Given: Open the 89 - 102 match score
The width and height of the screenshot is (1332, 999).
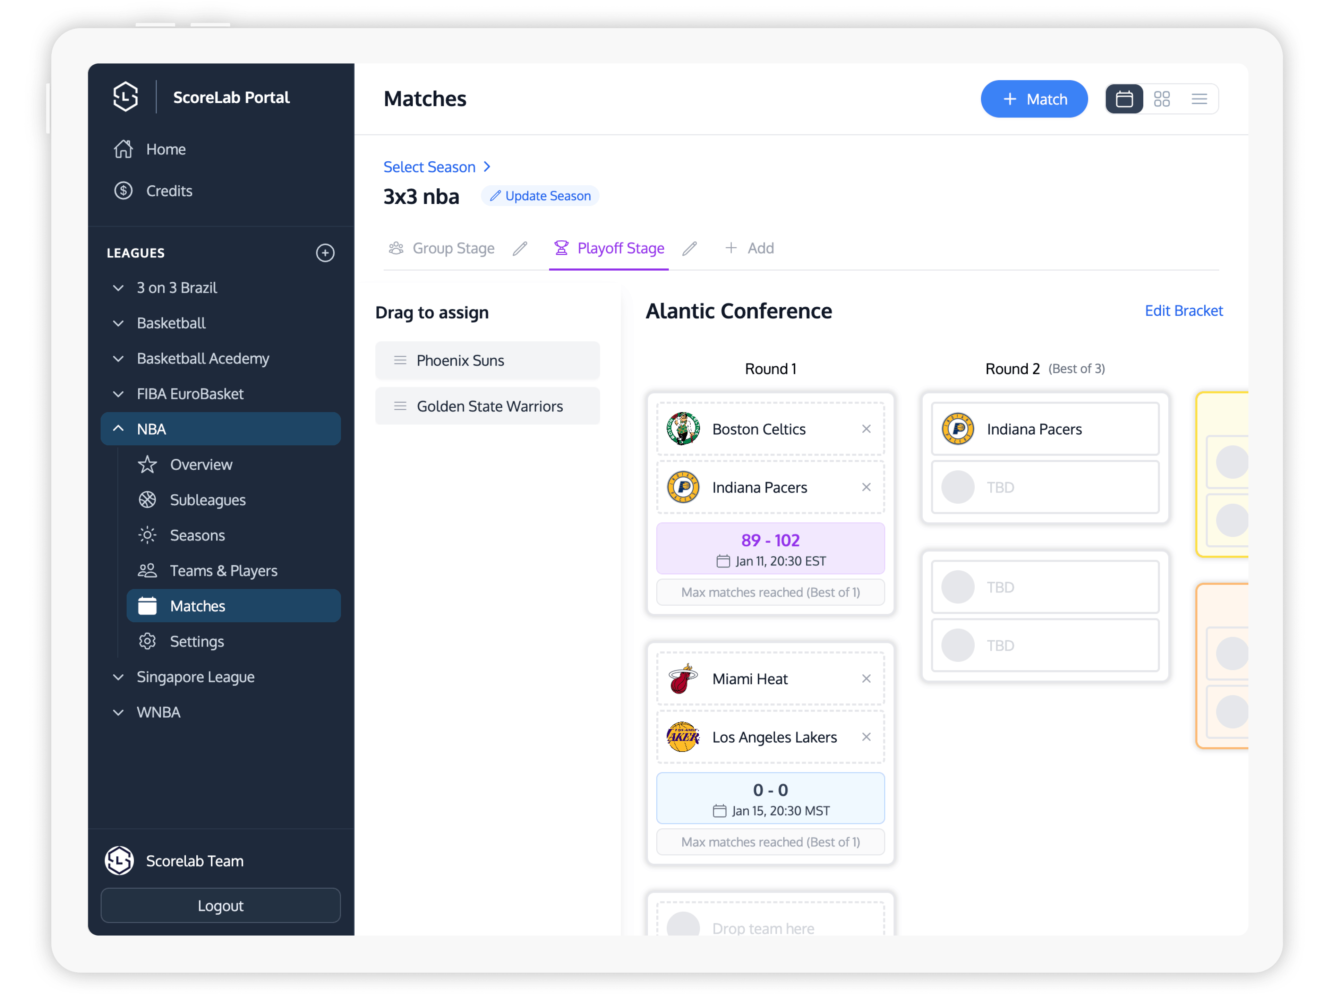Looking at the screenshot, I should [x=771, y=549].
